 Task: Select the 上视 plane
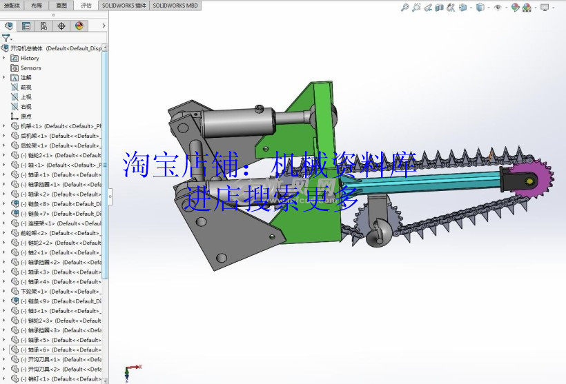tap(21, 97)
